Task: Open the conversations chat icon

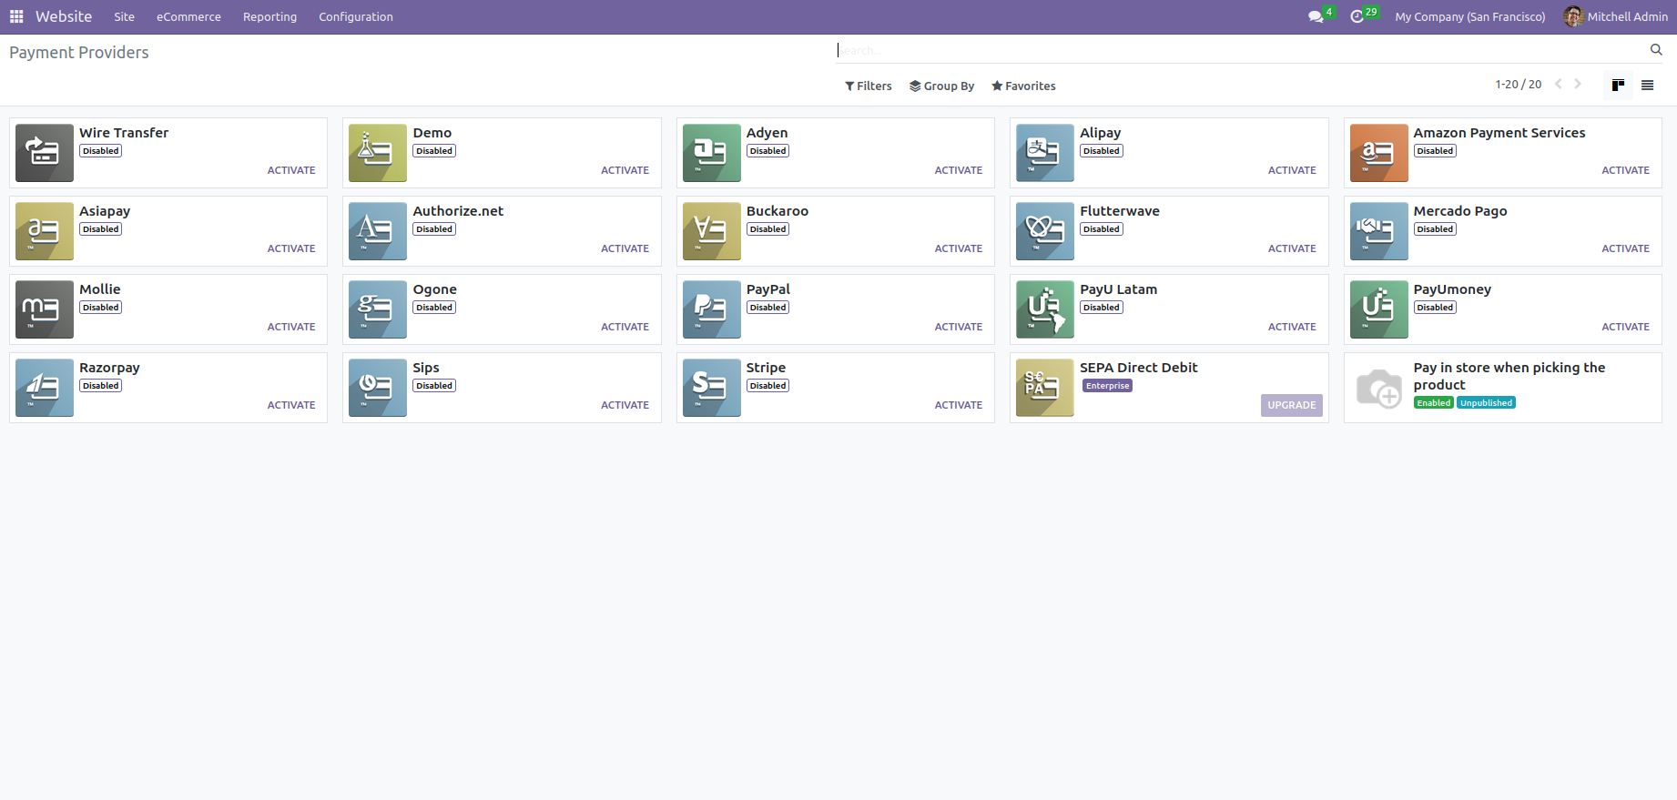Action: tap(1316, 16)
